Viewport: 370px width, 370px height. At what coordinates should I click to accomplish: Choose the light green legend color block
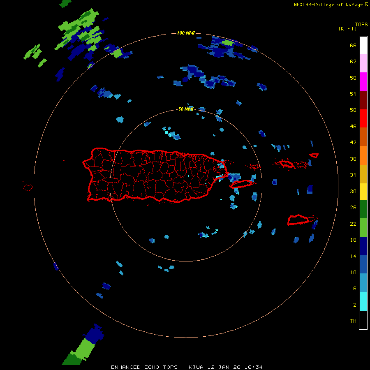coord(363,228)
